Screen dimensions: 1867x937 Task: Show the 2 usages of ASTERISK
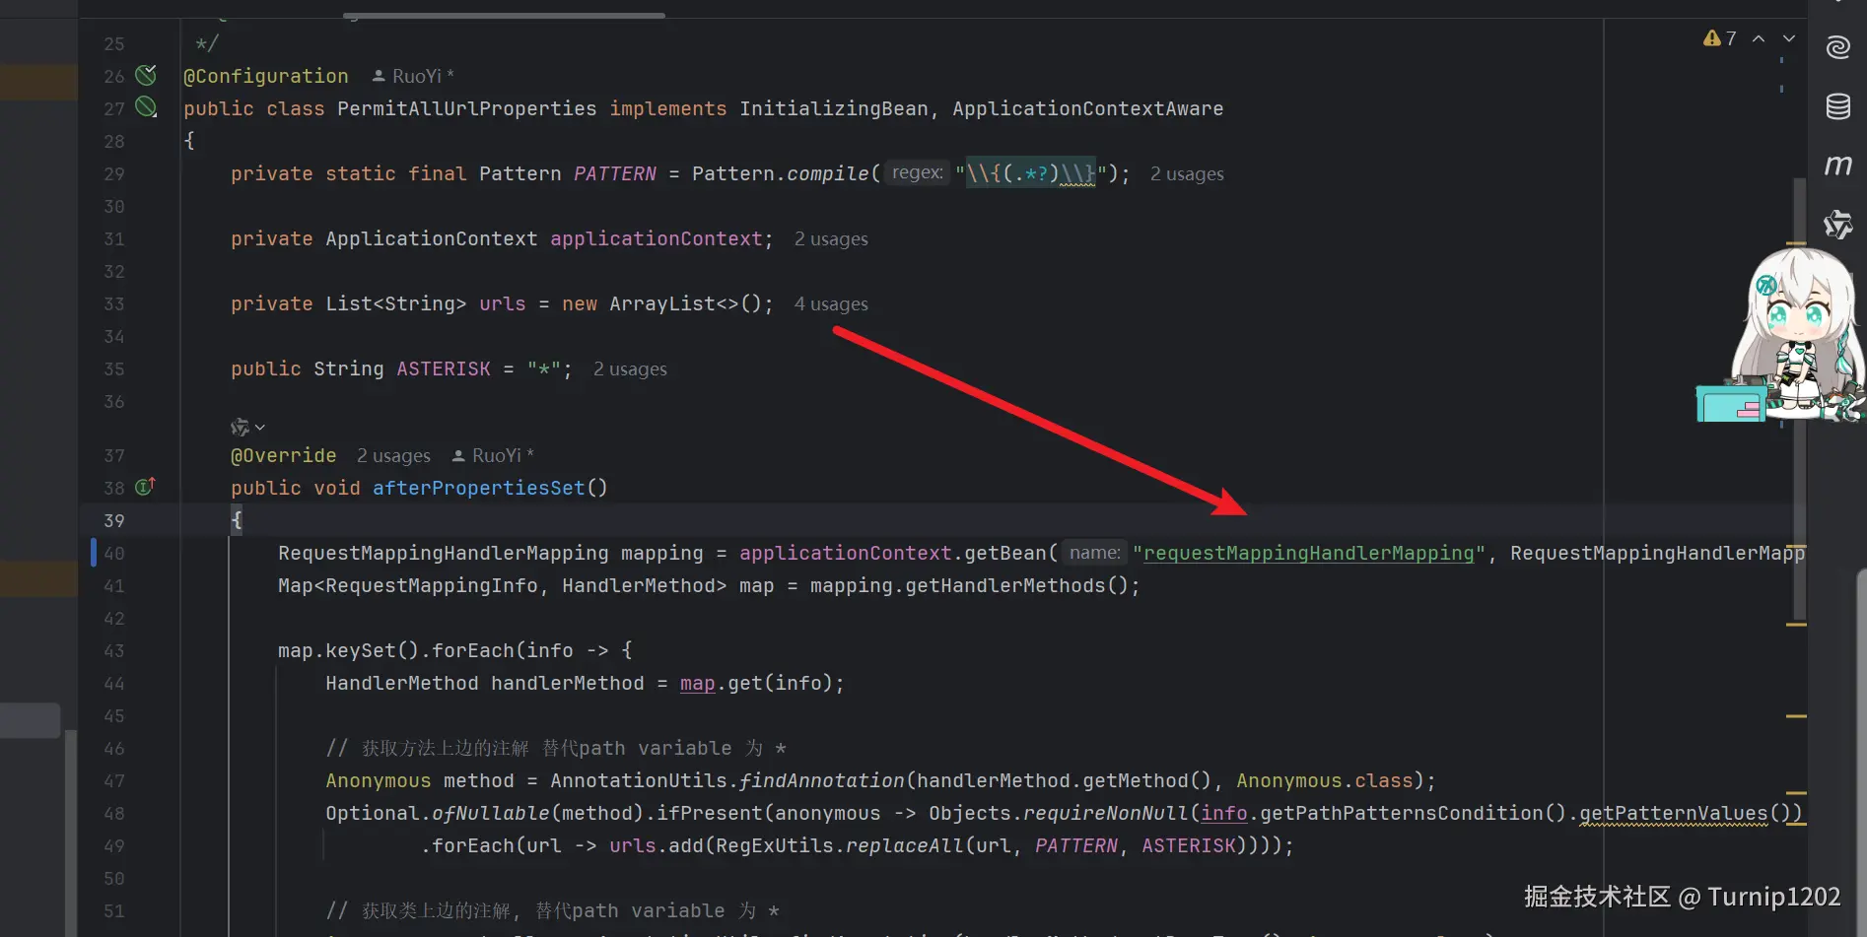[630, 369]
